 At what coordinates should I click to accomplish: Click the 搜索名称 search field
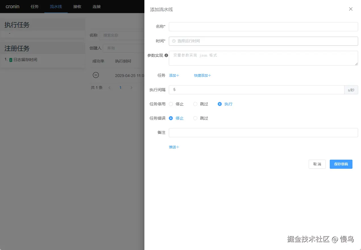[122, 36]
